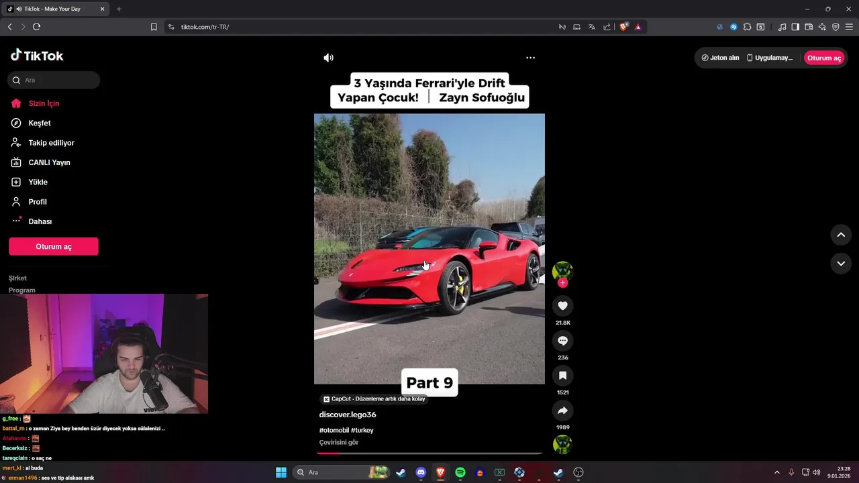Open the Sizin İçin feed
The image size is (859, 483).
[44, 103]
